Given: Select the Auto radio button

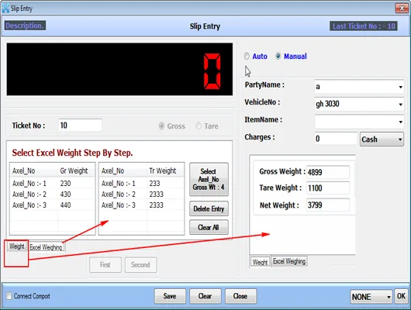Looking at the screenshot, I should click(247, 56).
